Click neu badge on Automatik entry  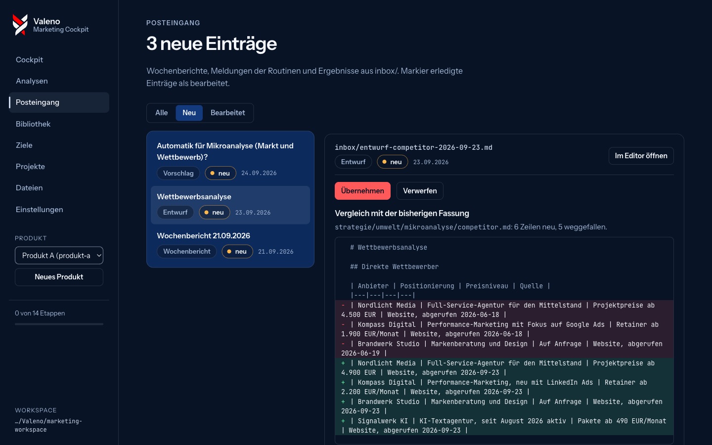pos(221,173)
